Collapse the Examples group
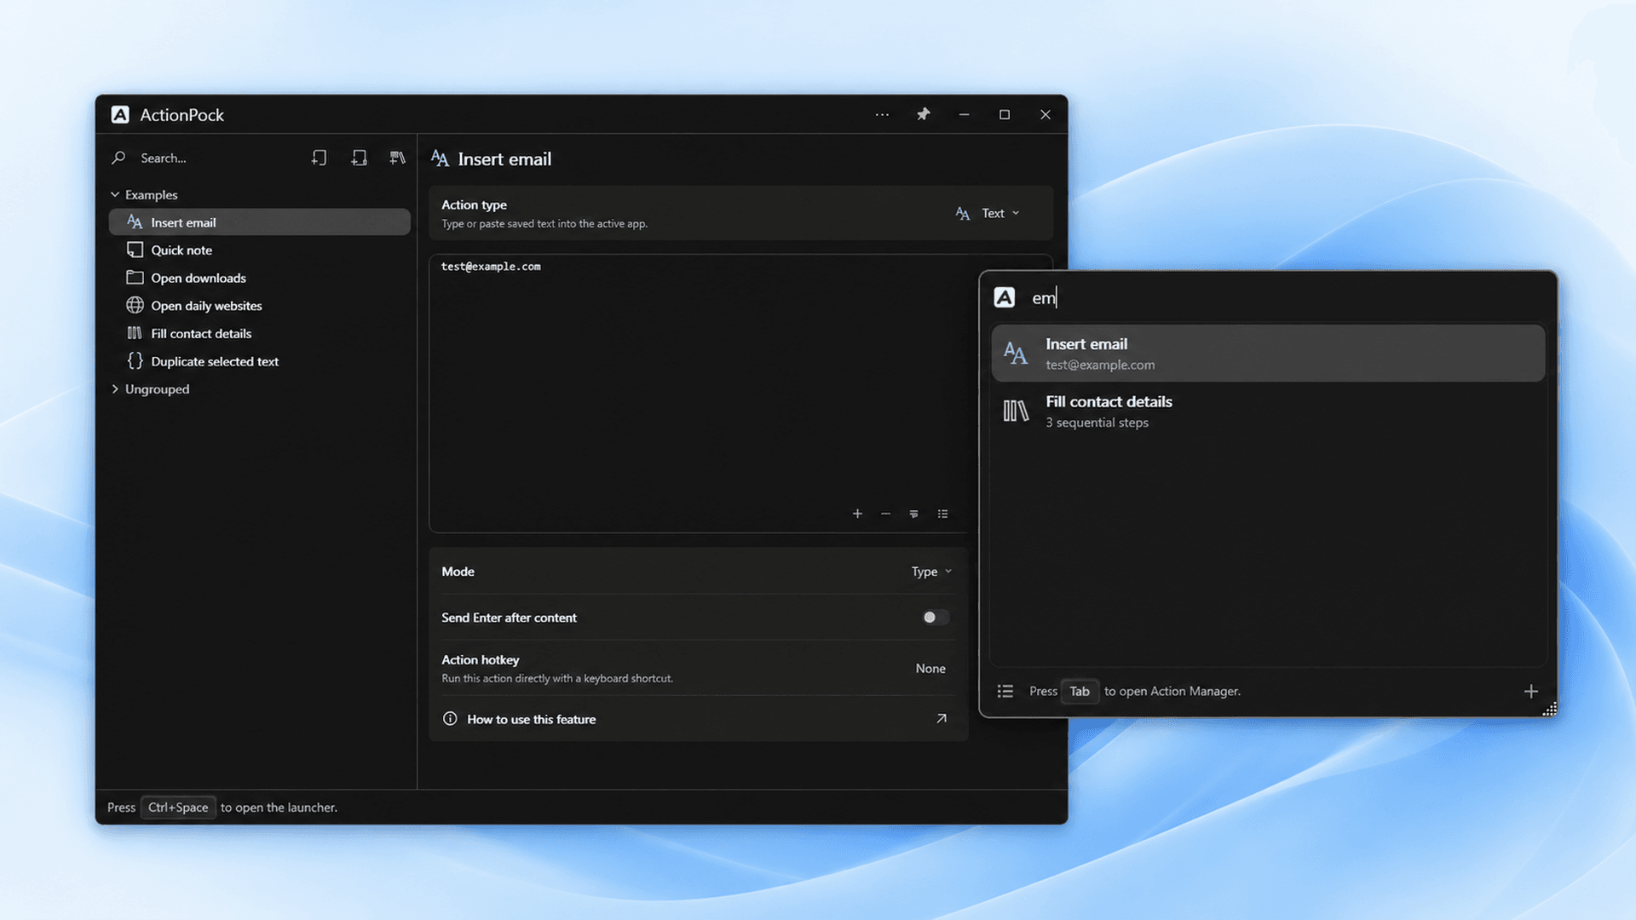The height and width of the screenshot is (920, 1636). pos(115,194)
